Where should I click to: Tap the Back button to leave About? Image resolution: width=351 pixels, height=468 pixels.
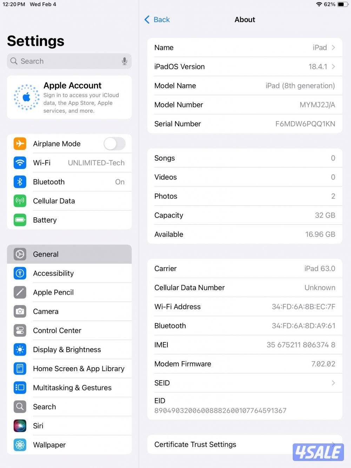click(x=157, y=20)
